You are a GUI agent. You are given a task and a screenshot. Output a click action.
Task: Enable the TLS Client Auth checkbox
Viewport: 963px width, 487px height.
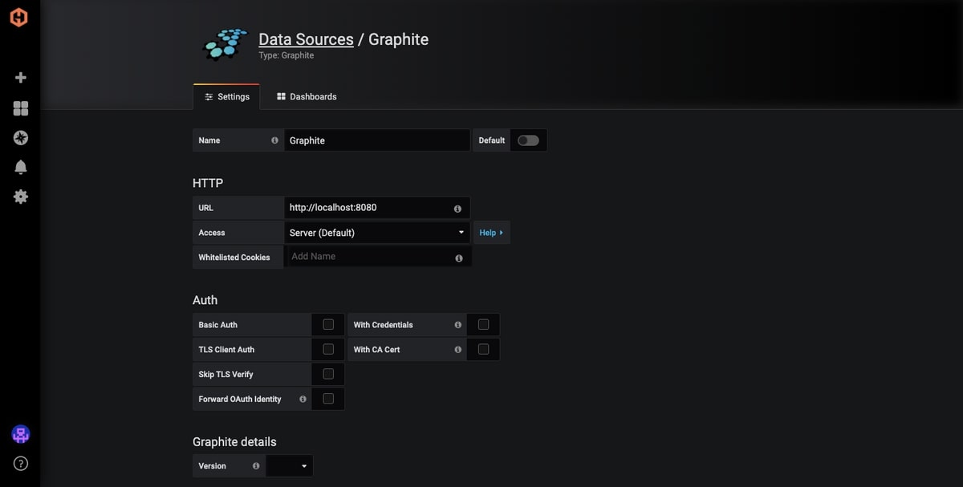tap(328, 349)
